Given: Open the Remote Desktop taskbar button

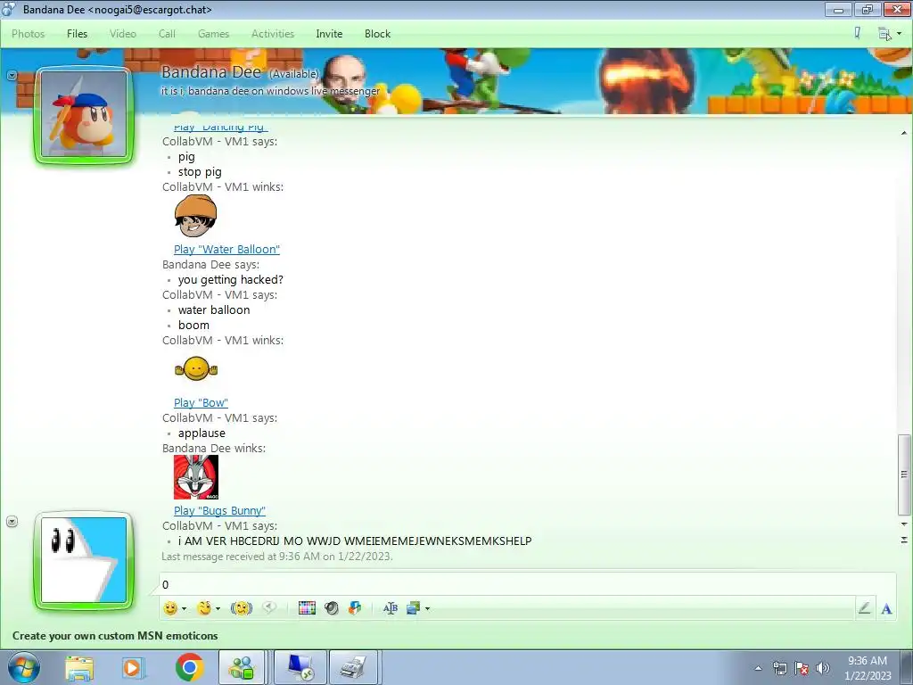Looking at the screenshot, I should click(x=300, y=668).
